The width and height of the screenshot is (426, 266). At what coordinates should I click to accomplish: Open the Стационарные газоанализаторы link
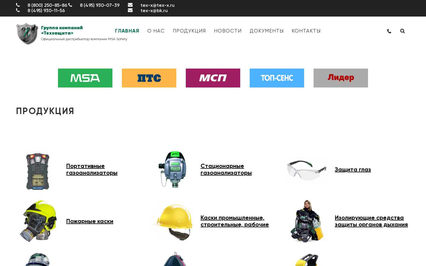pos(226,169)
